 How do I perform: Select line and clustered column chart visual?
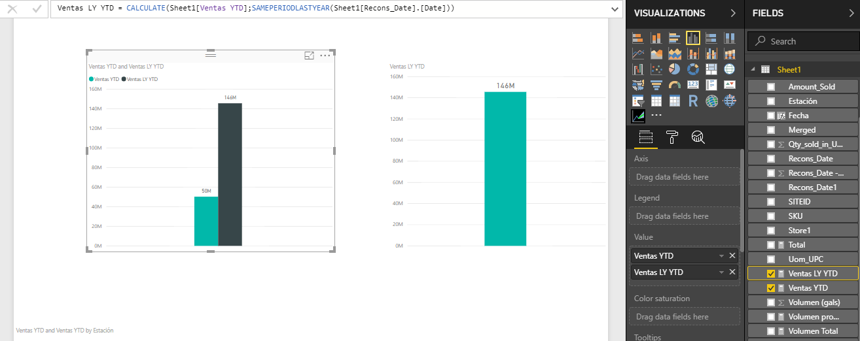coord(711,54)
